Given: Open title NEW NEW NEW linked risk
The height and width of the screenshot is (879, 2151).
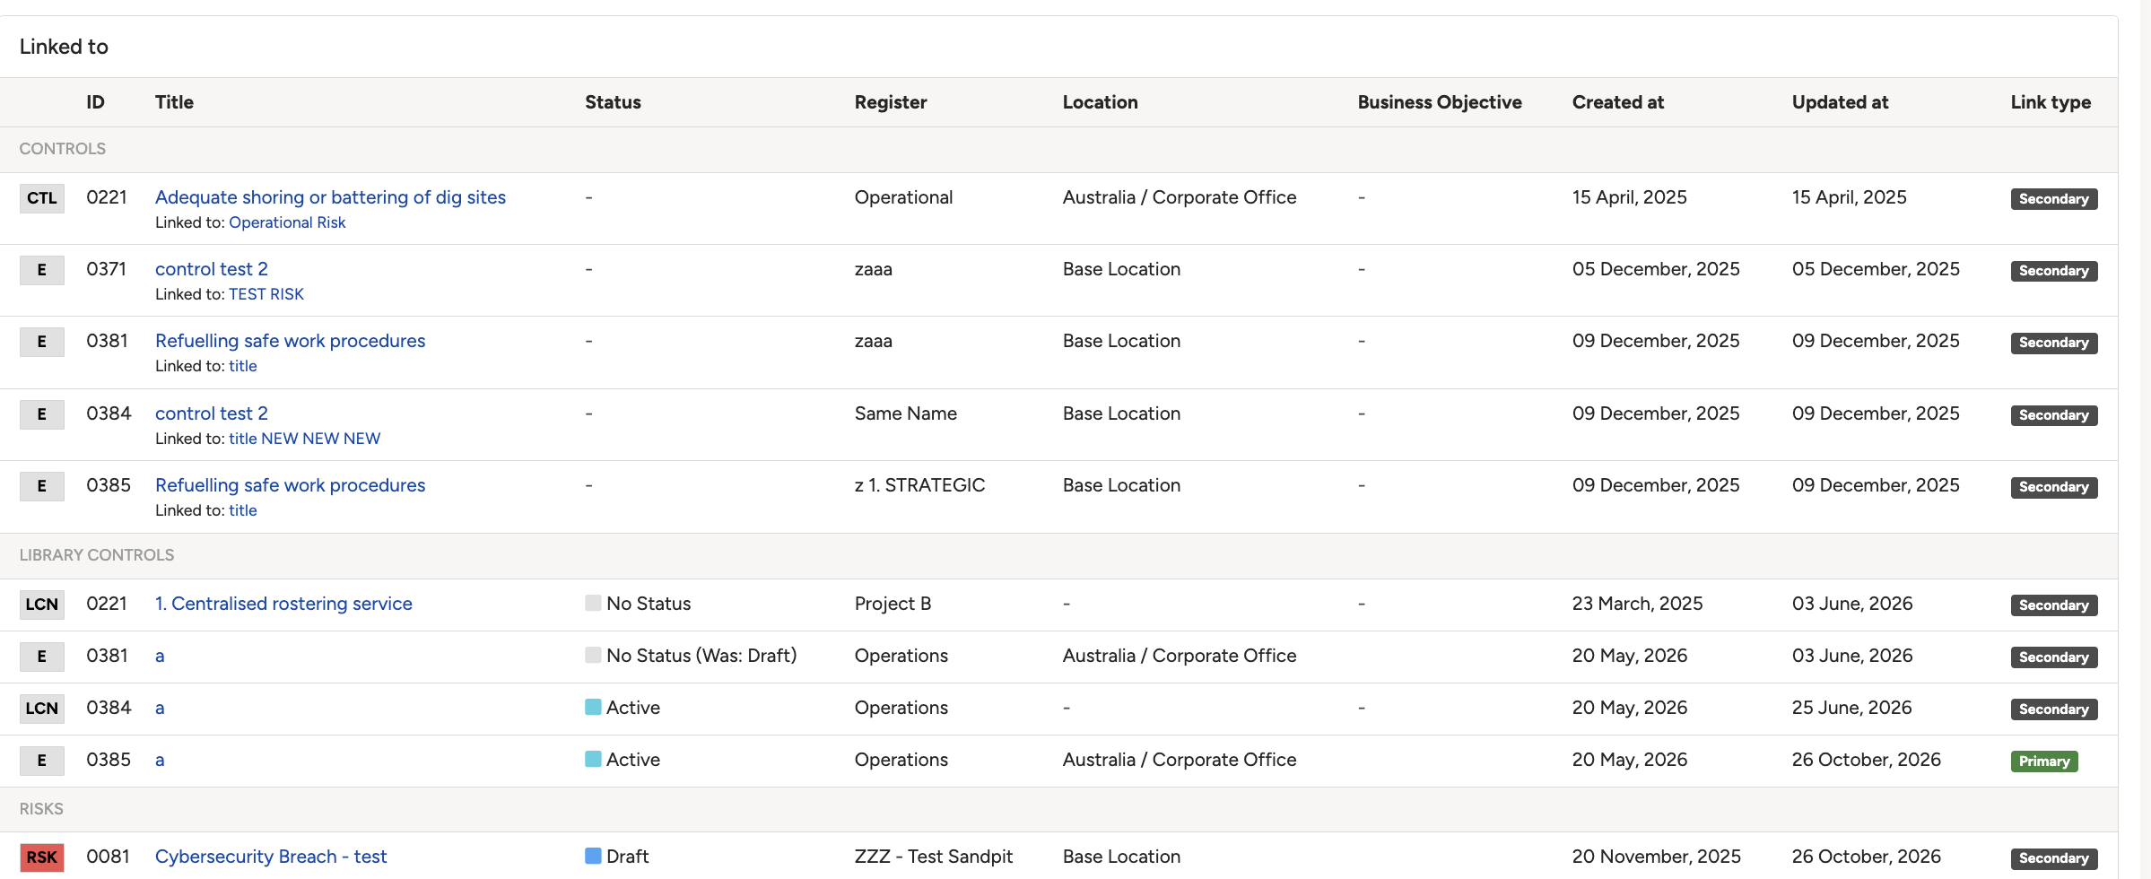Looking at the screenshot, I should pyautogui.click(x=304, y=439).
